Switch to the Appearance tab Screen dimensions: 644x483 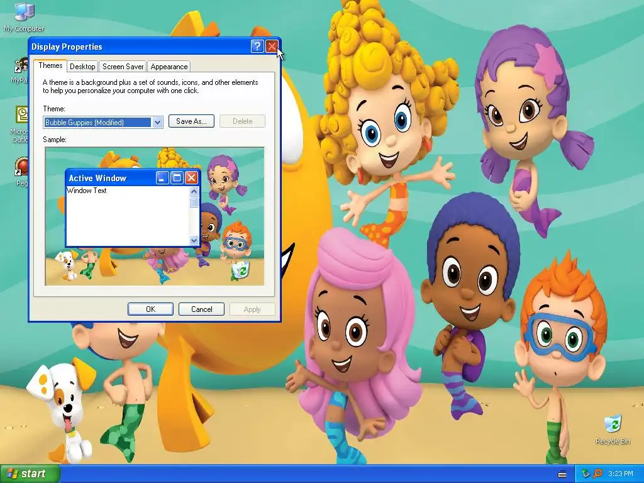pyautogui.click(x=169, y=67)
